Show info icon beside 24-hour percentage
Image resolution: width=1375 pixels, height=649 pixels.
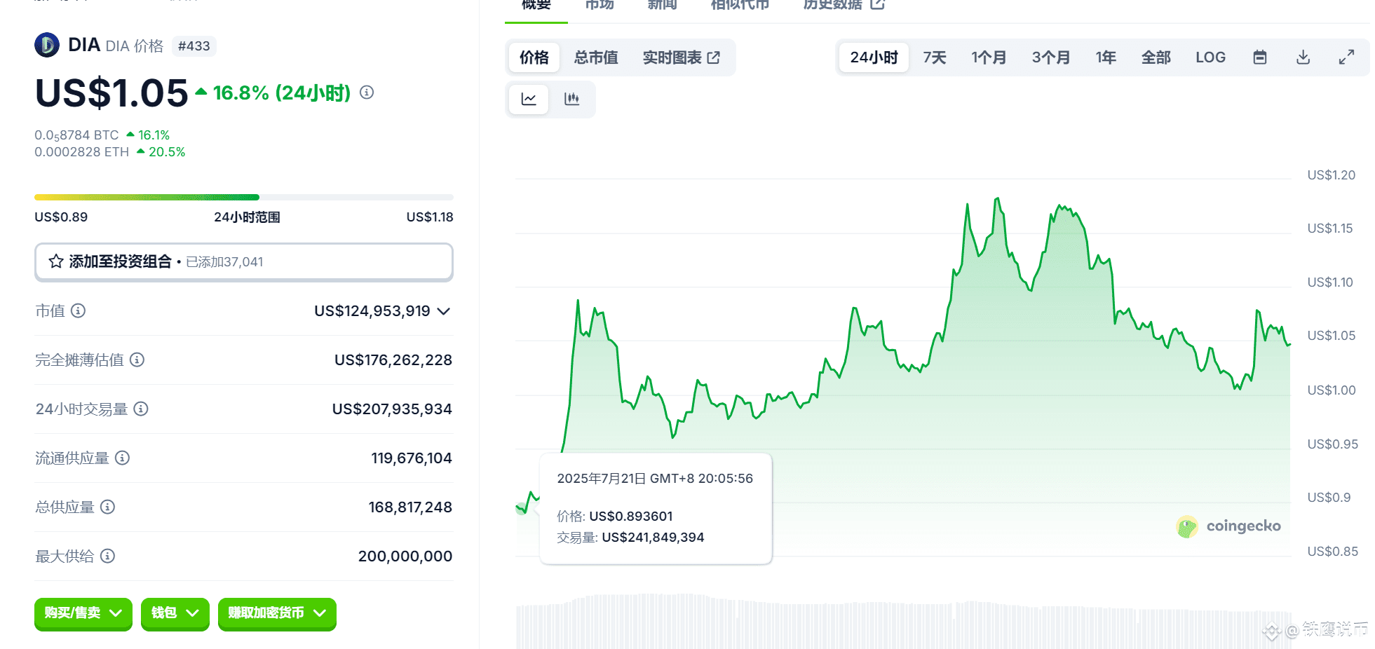(367, 93)
